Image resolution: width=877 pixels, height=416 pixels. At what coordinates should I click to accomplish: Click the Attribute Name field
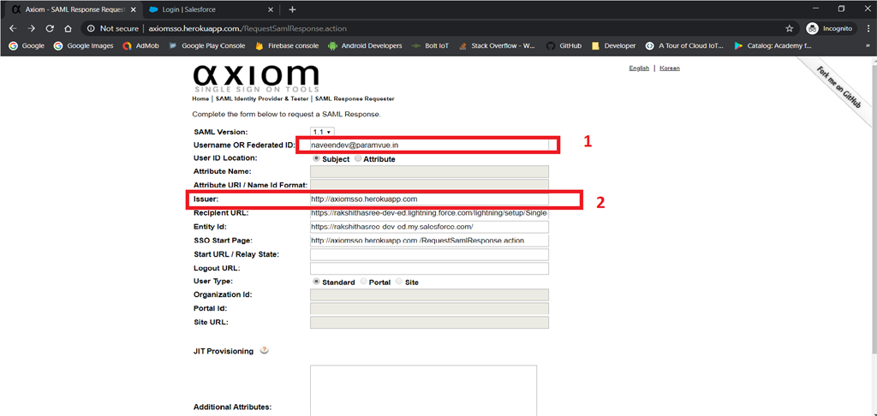click(429, 172)
